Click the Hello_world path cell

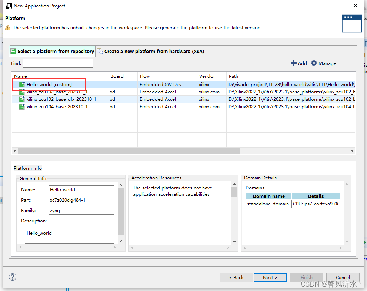[x=291, y=85]
